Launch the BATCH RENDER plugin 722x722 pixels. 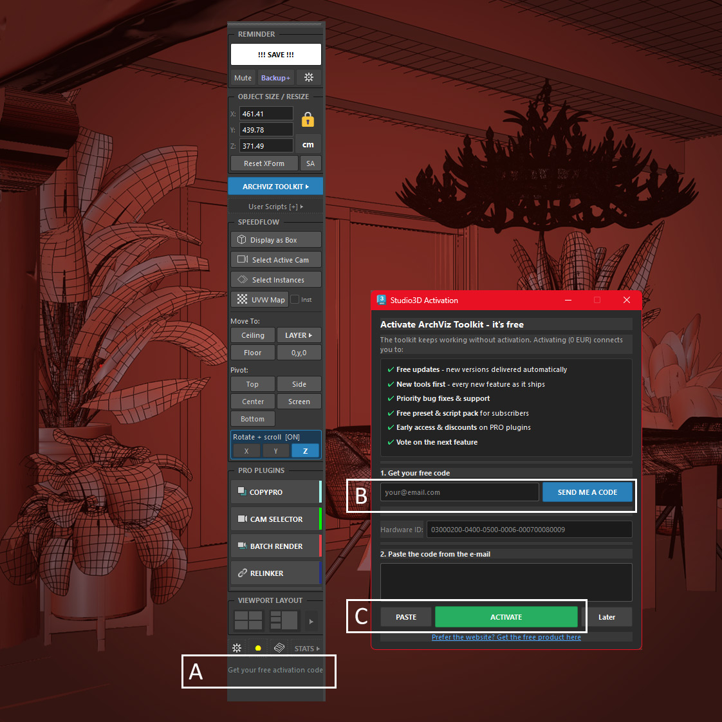[276, 546]
